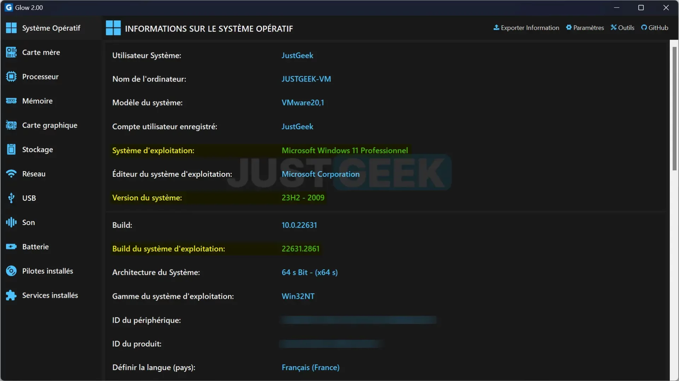
Task: Open the Stockage section
Action: (x=51, y=150)
